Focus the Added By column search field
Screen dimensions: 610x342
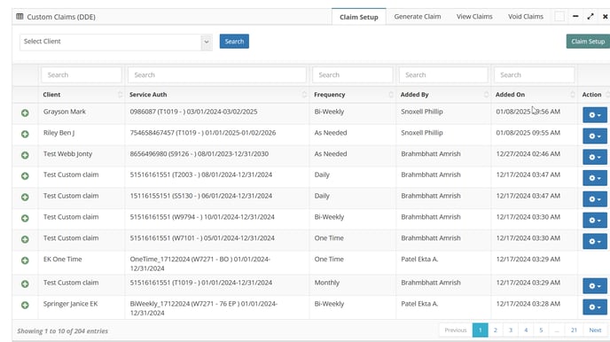pyautogui.click(x=443, y=75)
